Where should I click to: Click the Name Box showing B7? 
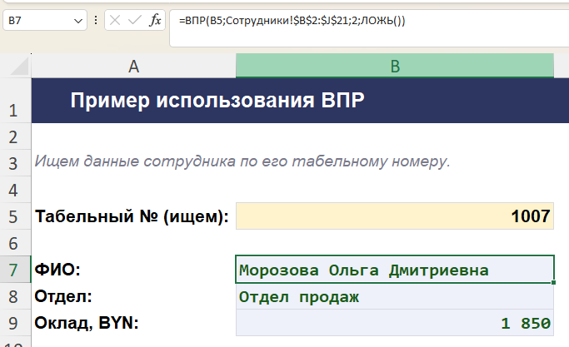[38, 20]
